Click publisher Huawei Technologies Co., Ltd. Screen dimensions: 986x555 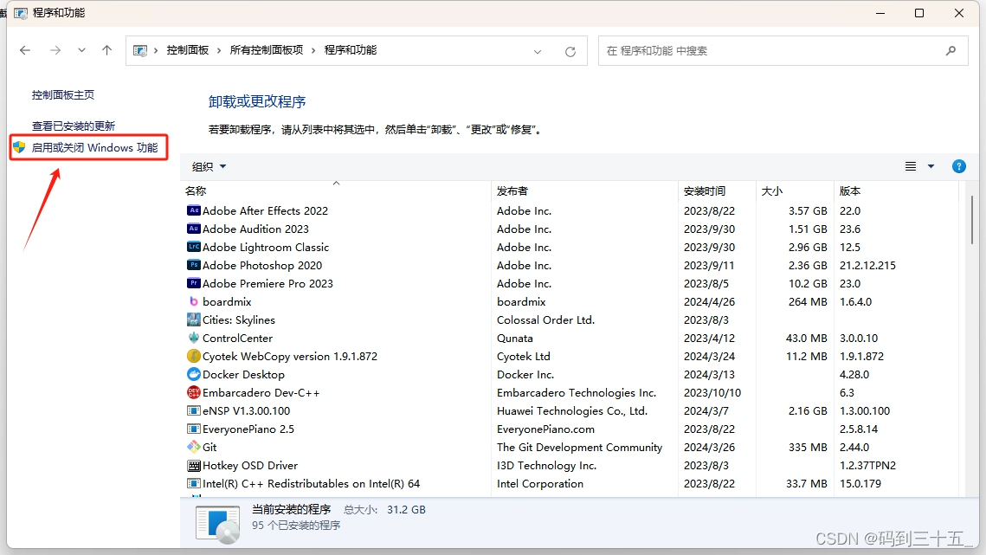point(572,411)
